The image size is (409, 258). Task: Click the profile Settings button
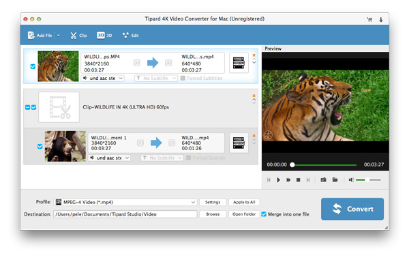[x=213, y=202]
